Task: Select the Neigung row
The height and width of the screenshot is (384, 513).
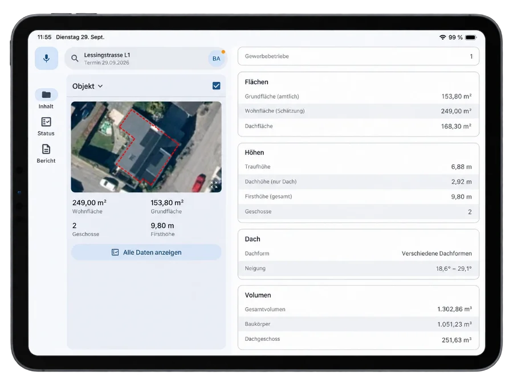Action: [x=359, y=269]
